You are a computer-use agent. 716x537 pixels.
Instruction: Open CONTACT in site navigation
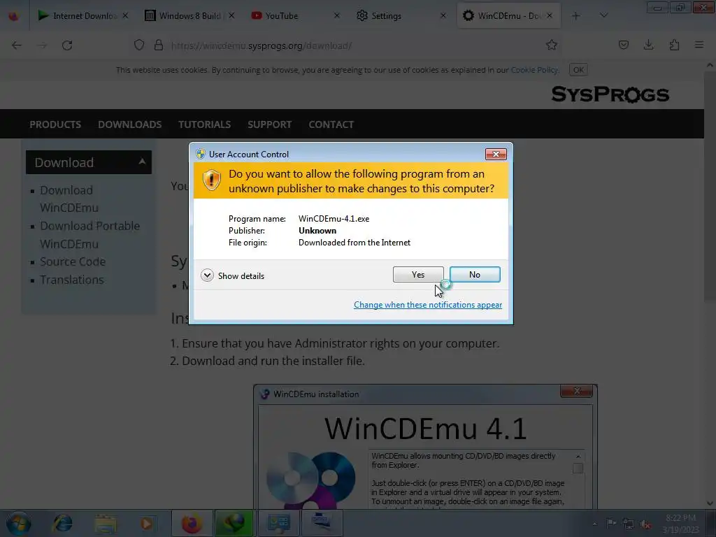(331, 124)
